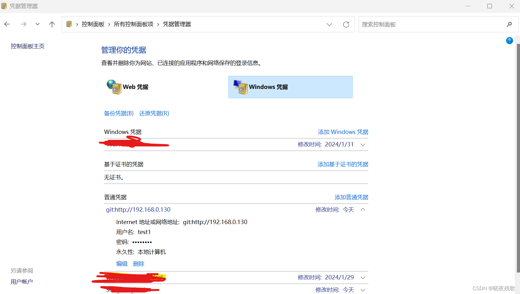Click the vertical scrollbar
The image size is (520, 294).
pos(518,158)
